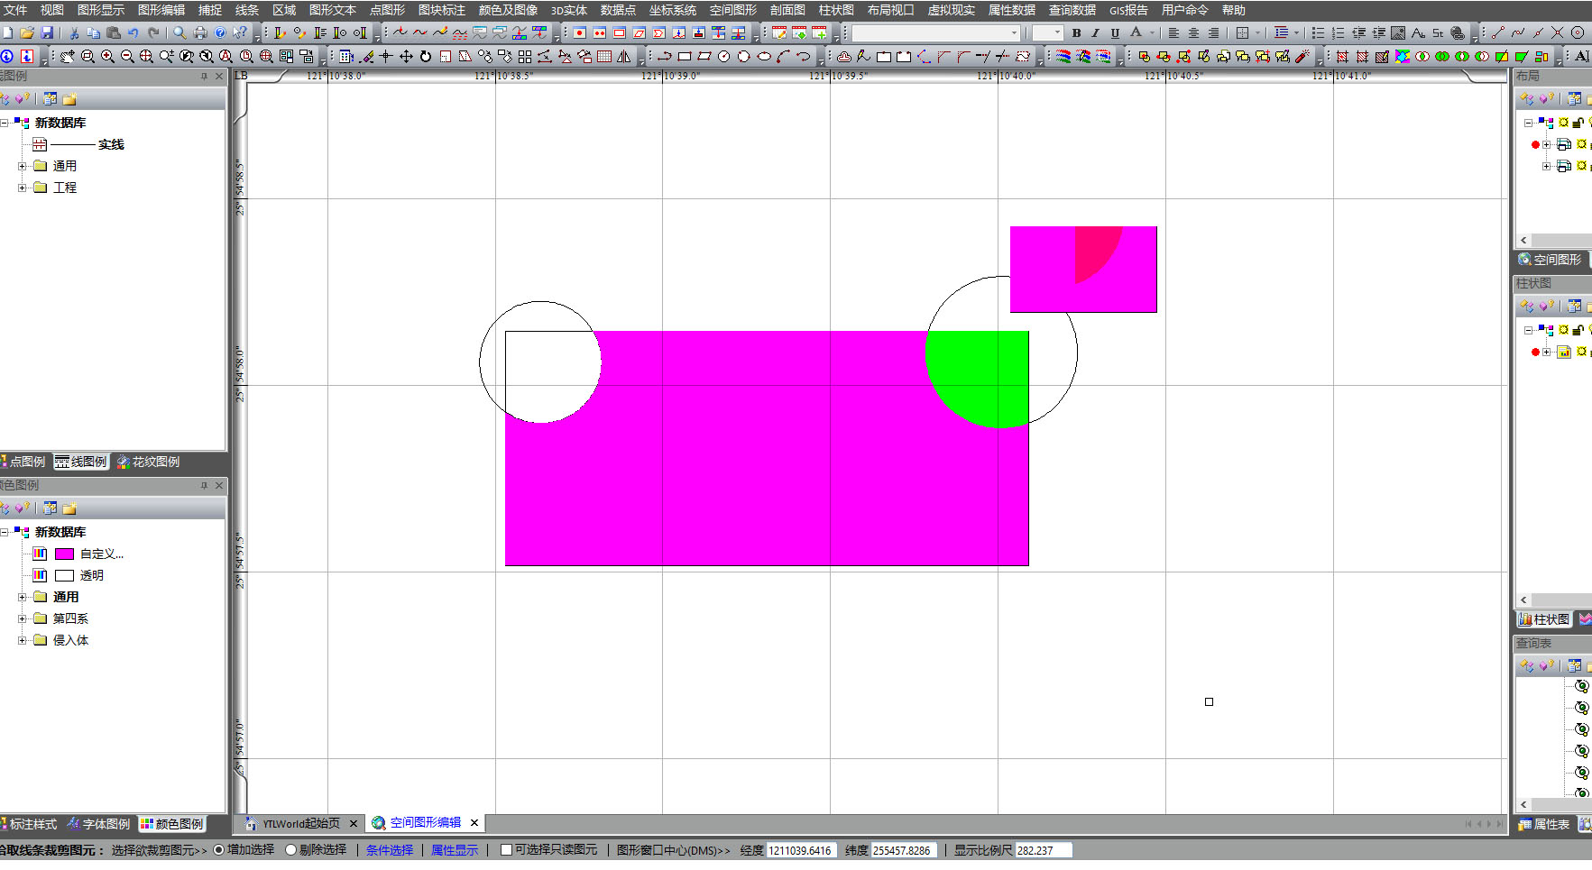Click the Bold formatting icon
Viewport: 1592px width, 870px height.
click(x=1076, y=32)
